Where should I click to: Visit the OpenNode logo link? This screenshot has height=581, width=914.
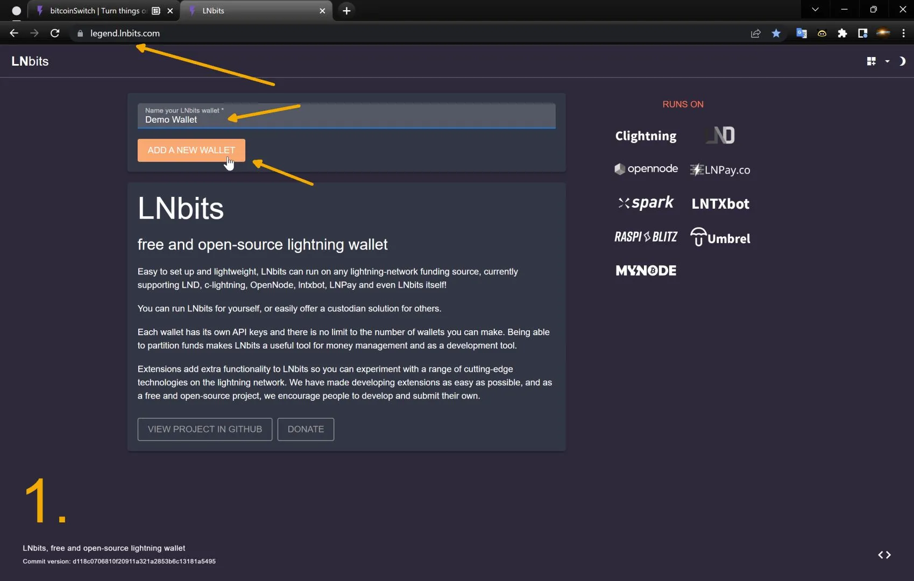pos(646,169)
